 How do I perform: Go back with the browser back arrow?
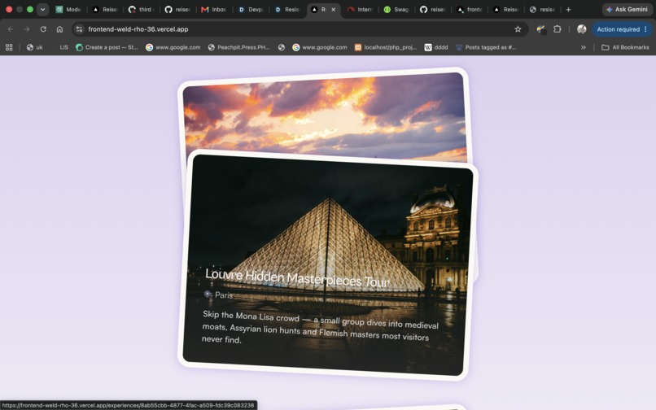tap(11, 29)
